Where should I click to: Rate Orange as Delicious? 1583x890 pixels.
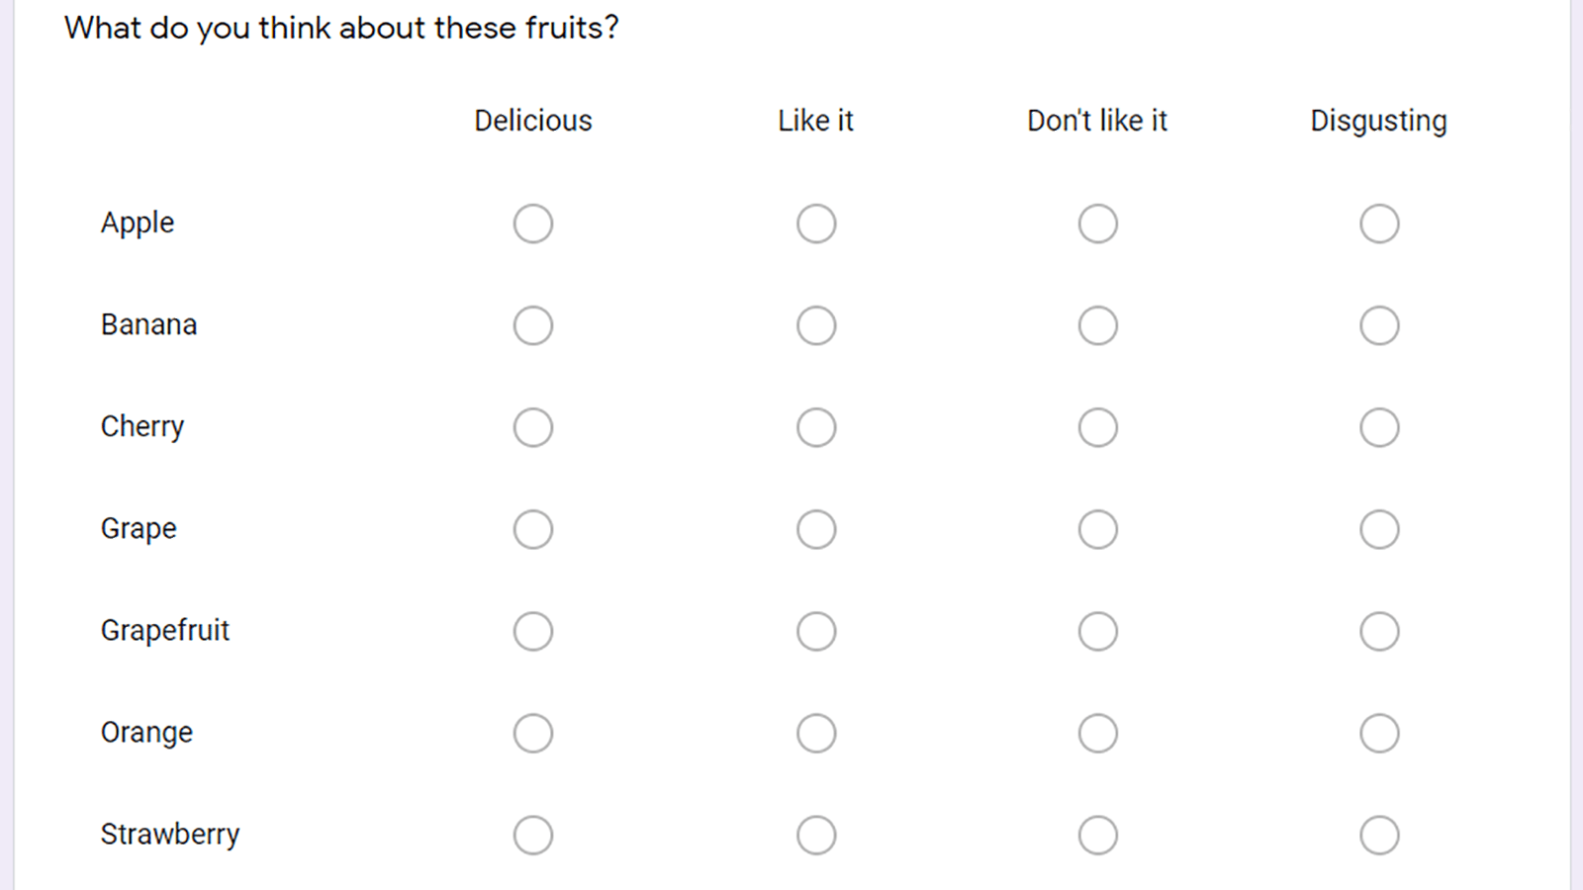pos(533,733)
